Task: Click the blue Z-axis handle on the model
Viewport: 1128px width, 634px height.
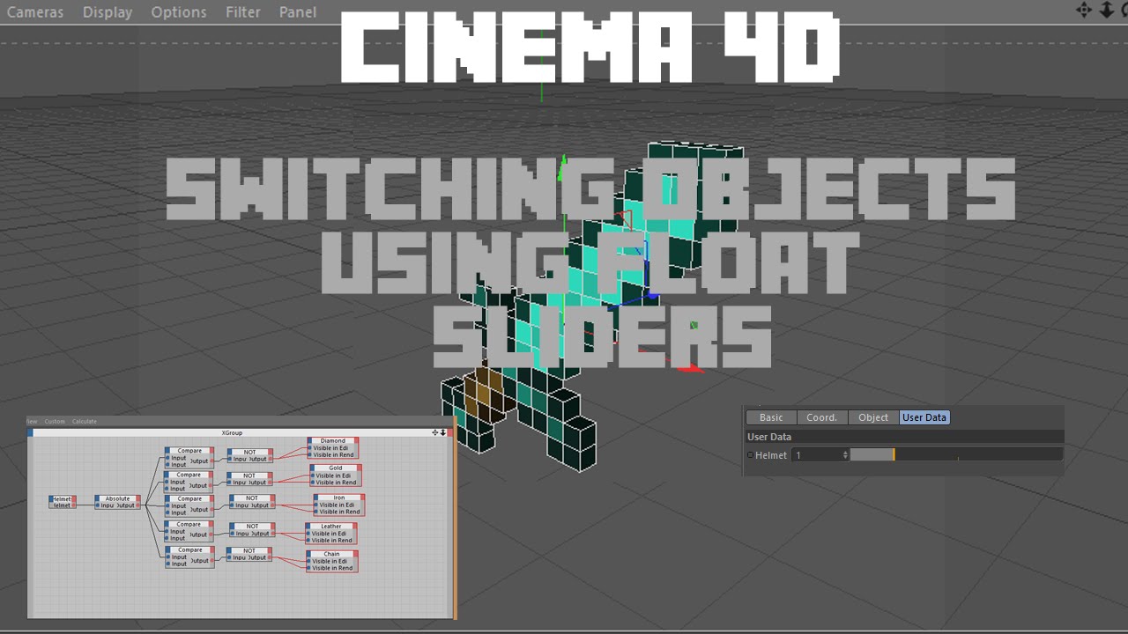Action: pos(651,295)
